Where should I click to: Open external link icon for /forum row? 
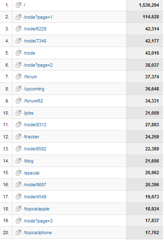tap(18, 77)
